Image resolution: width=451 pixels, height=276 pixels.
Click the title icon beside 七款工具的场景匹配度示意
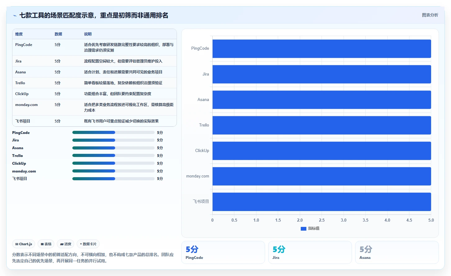pyautogui.click(x=15, y=16)
